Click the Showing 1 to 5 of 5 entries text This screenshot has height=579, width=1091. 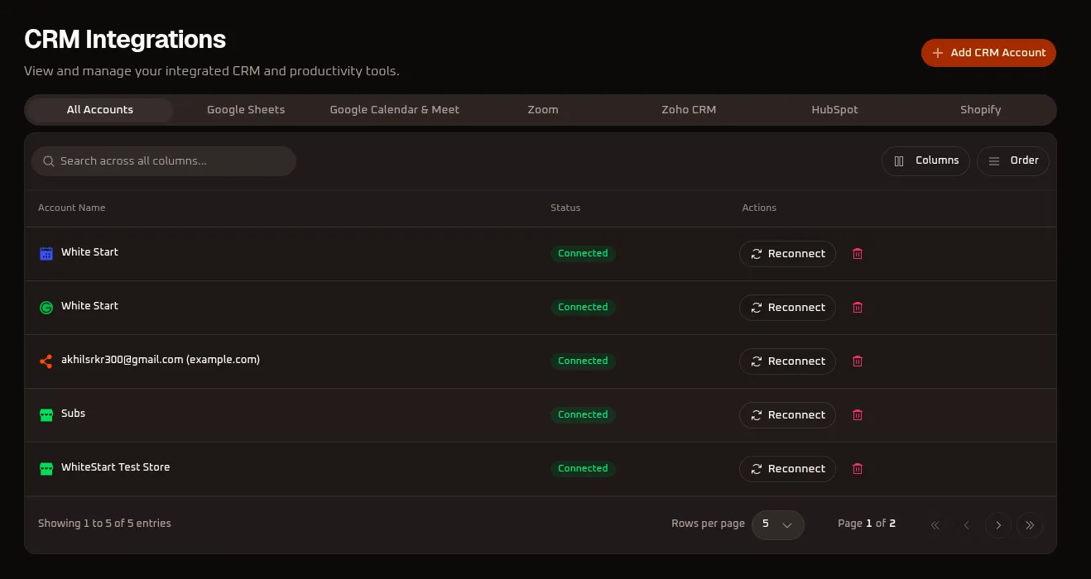pos(104,524)
